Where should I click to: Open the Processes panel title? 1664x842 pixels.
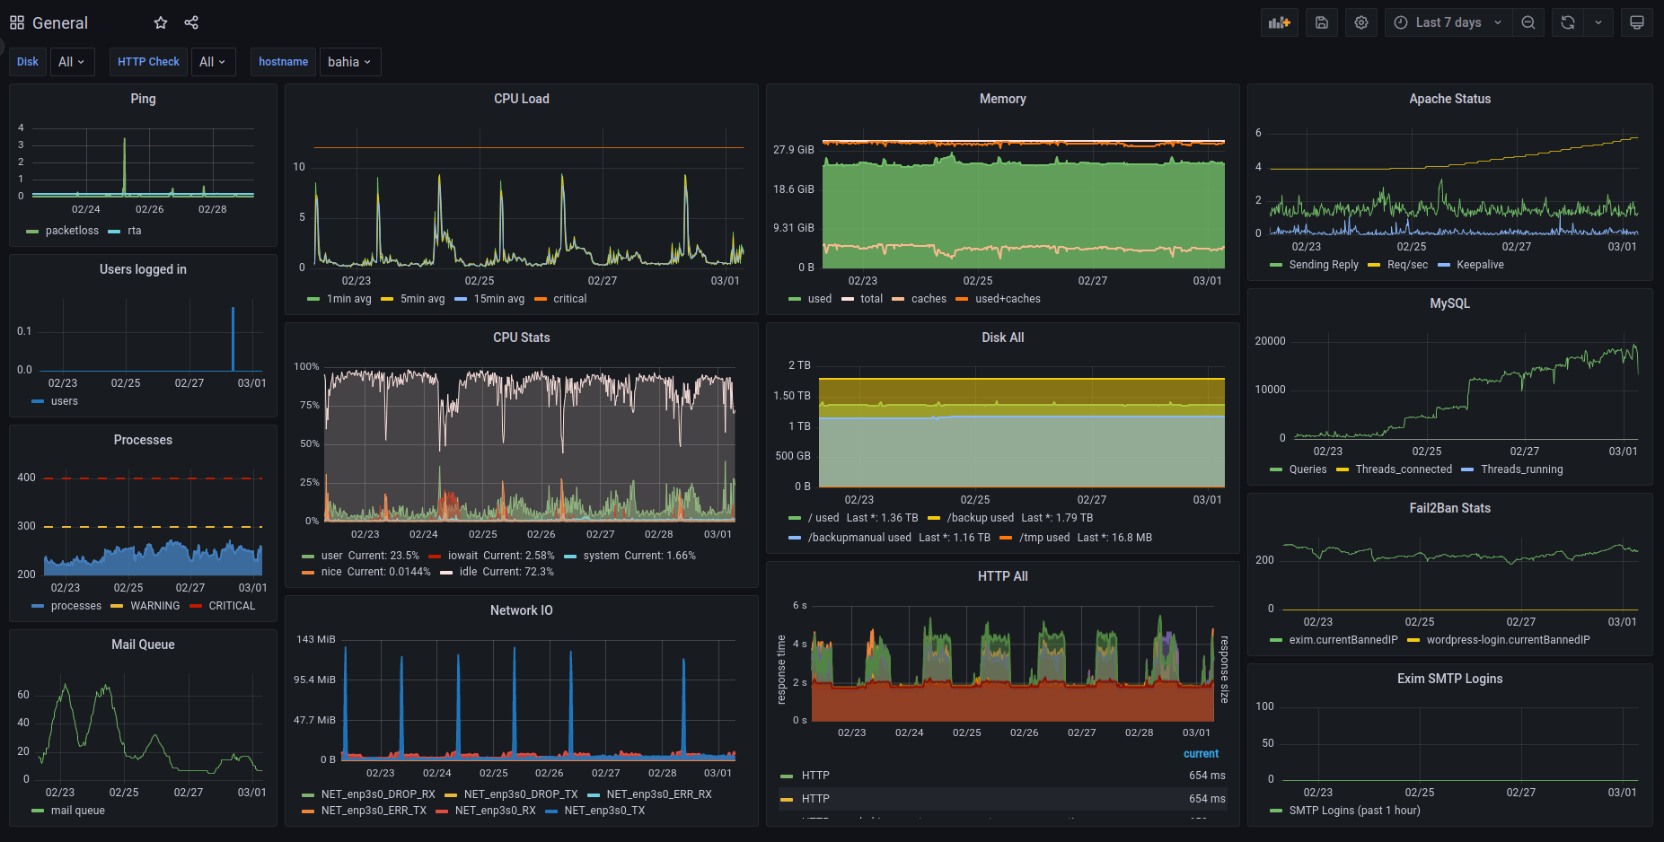click(x=143, y=440)
